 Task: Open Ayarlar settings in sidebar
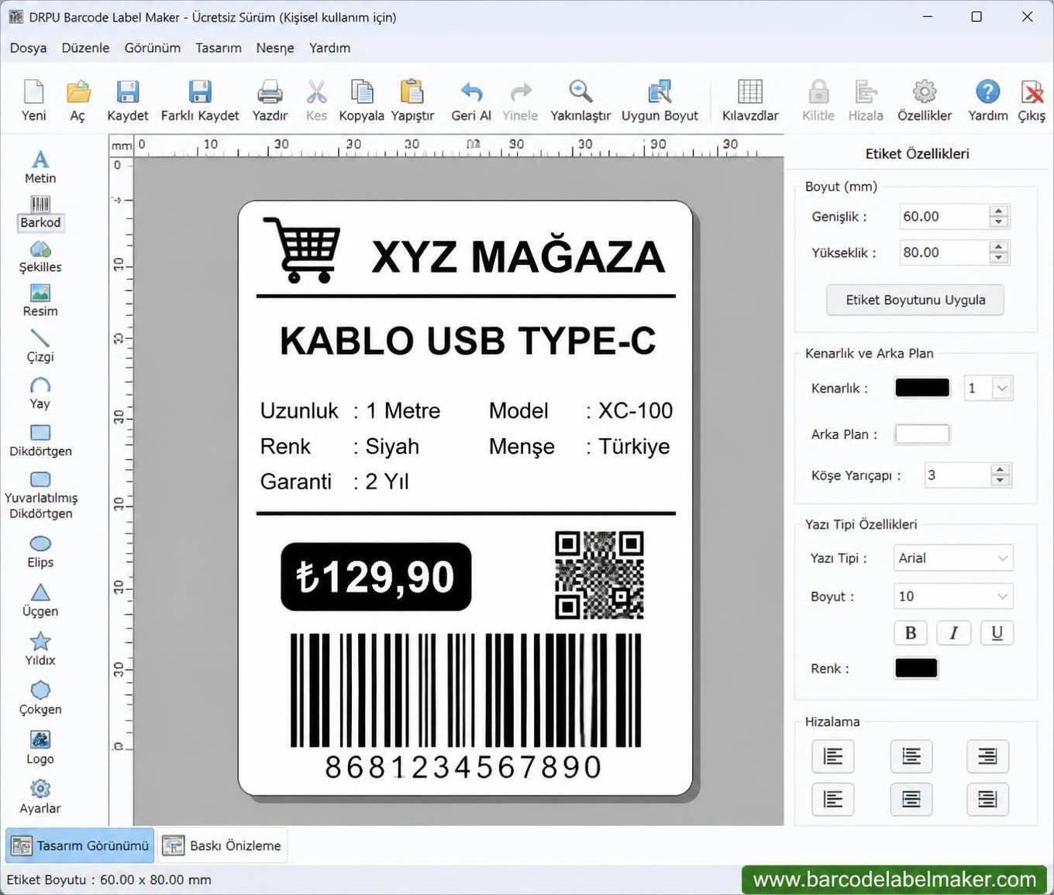click(x=40, y=797)
